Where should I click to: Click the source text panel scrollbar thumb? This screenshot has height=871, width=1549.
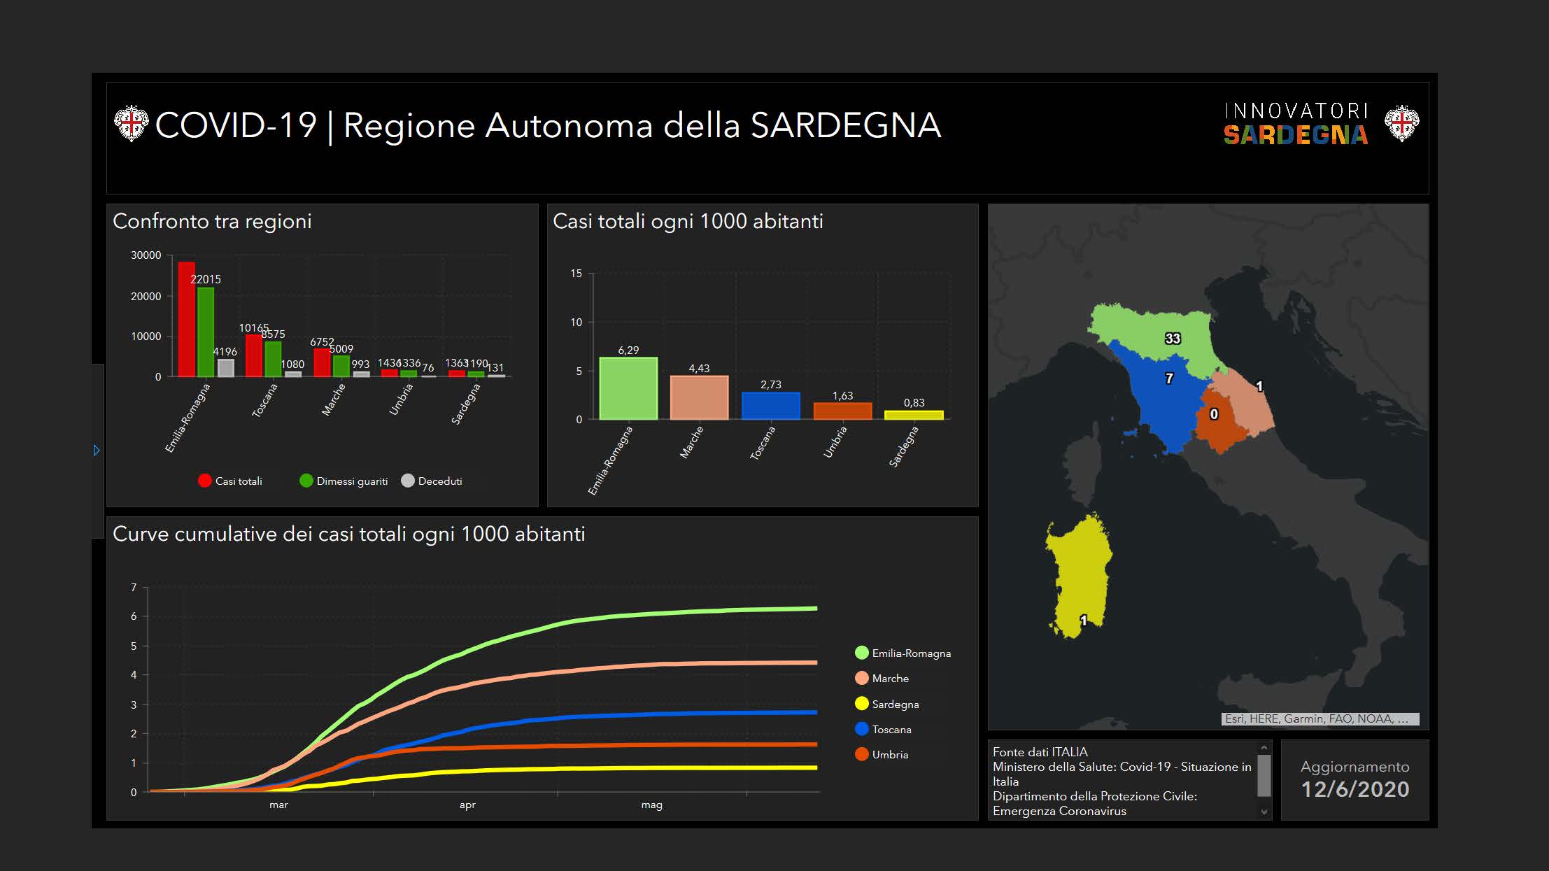1264,775
